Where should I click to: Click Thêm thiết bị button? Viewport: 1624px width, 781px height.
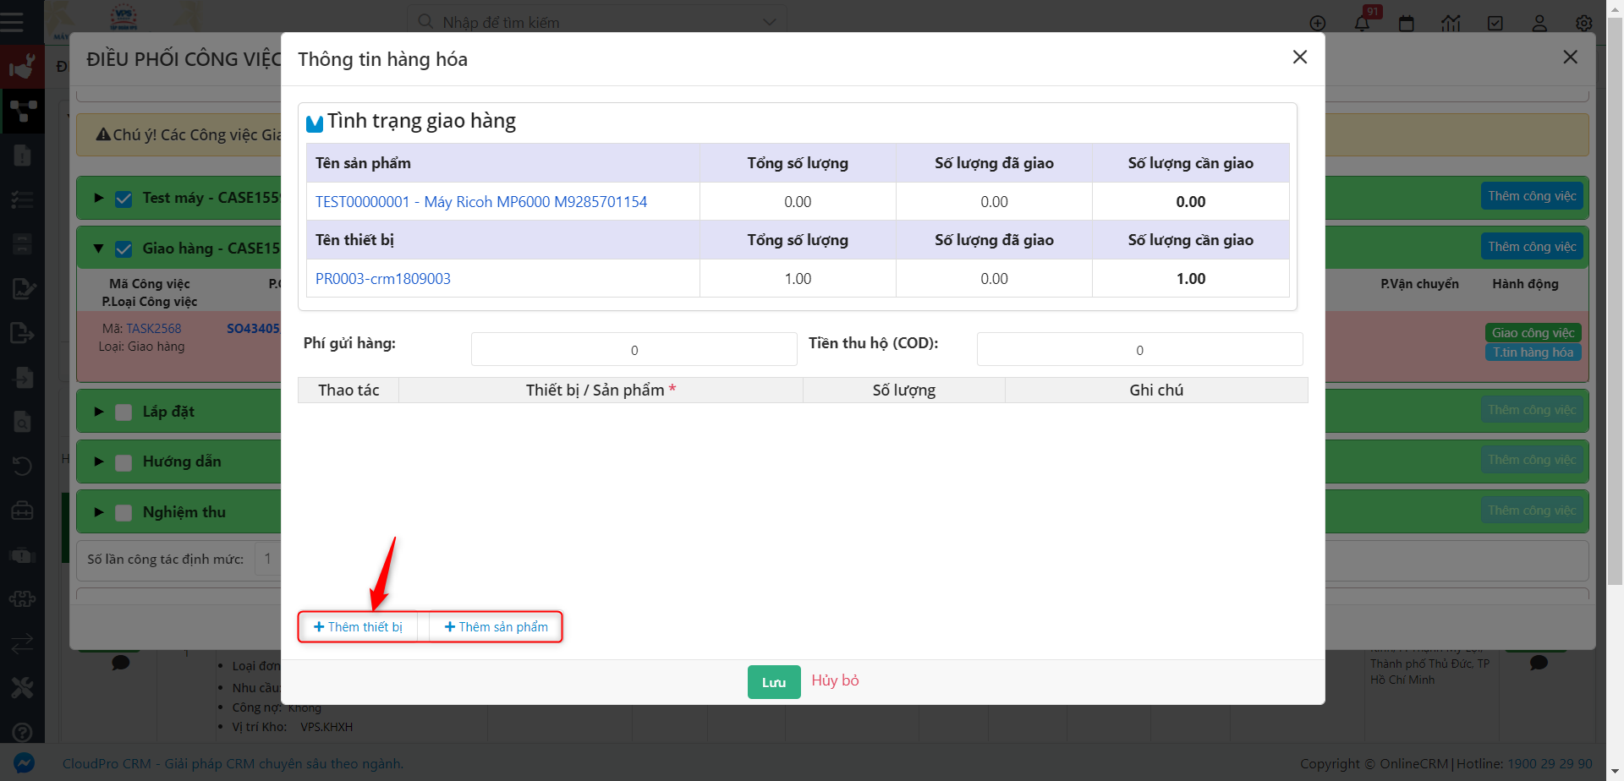pyautogui.click(x=358, y=627)
